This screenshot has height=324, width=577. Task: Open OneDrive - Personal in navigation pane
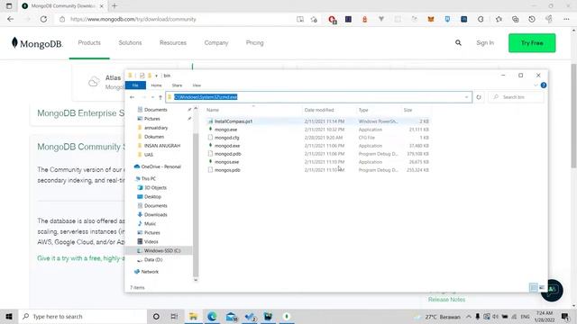(161, 166)
